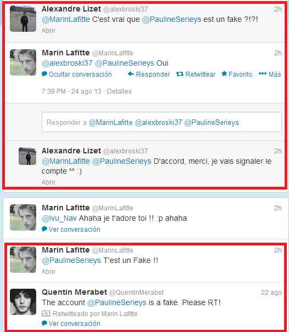Collapse thread with Ocultar conversación
289x332 pixels.
(80, 75)
